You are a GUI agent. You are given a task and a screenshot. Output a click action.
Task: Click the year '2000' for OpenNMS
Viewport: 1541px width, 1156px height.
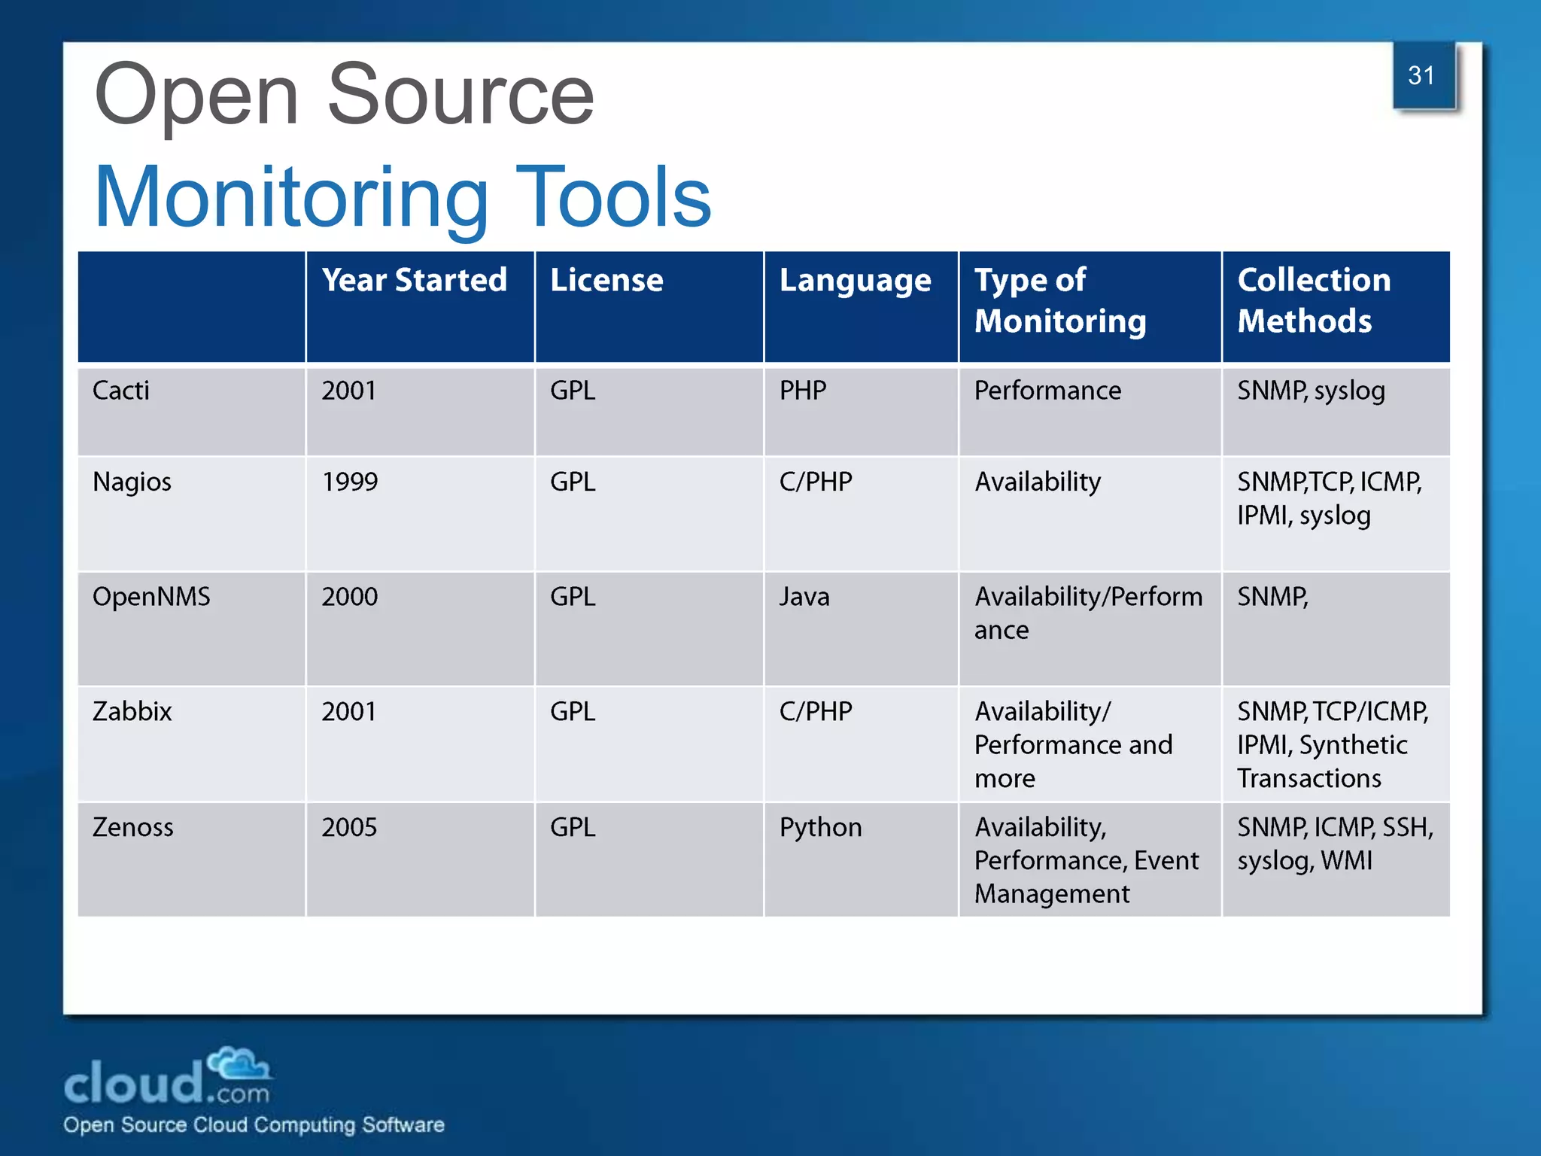(x=420, y=629)
